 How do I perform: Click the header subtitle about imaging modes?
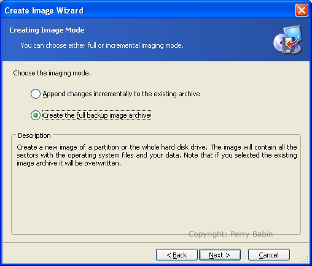click(x=102, y=45)
